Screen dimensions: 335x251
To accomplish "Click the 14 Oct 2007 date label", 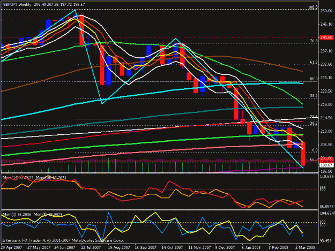I will point(172,248).
